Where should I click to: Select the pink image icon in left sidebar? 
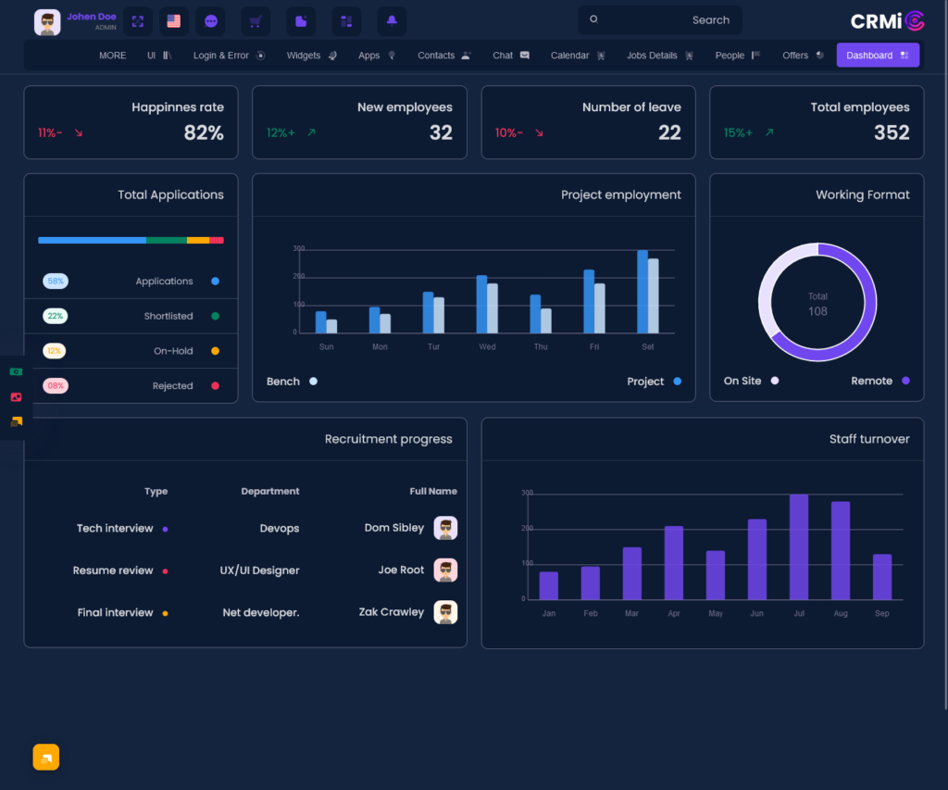[15, 396]
